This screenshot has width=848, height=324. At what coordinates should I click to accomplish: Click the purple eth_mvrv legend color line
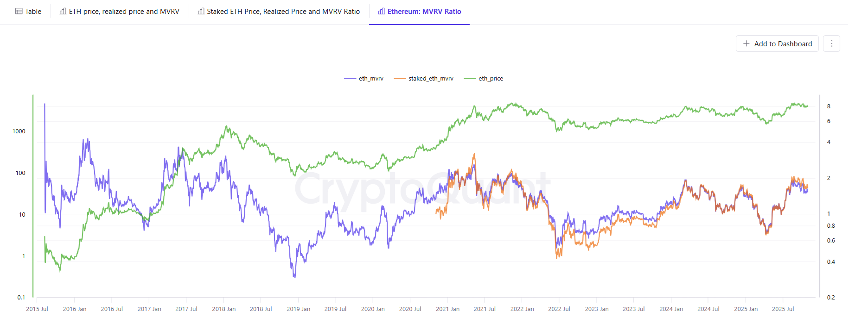click(x=350, y=79)
